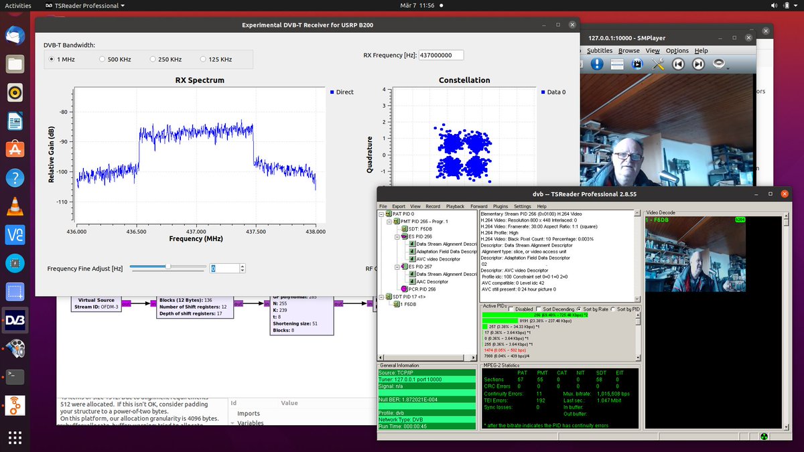Screen dimensions: 804x452
Task: Open SMPlayer Options menu
Action: 677,51
